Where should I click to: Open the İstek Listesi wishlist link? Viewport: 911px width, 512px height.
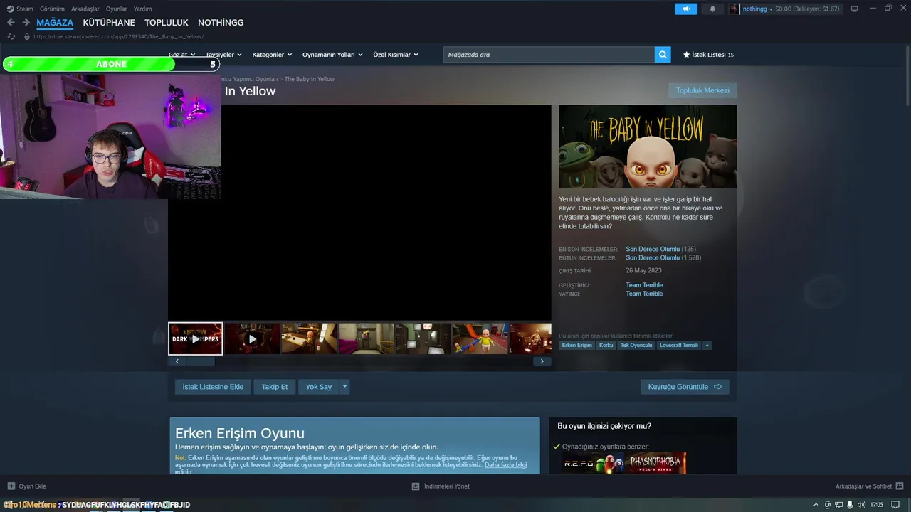(x=708, y=55)
